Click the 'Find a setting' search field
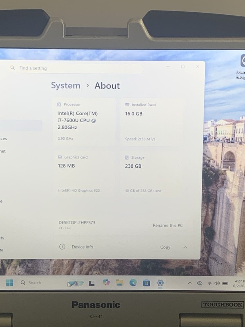The height and width of the screenshot is (327, 245). click(76, 68)
